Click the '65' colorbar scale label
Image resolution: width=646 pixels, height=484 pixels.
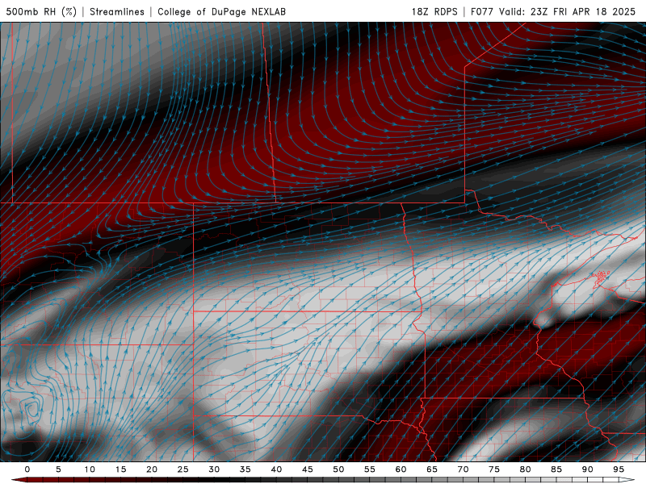pos(431,469)
